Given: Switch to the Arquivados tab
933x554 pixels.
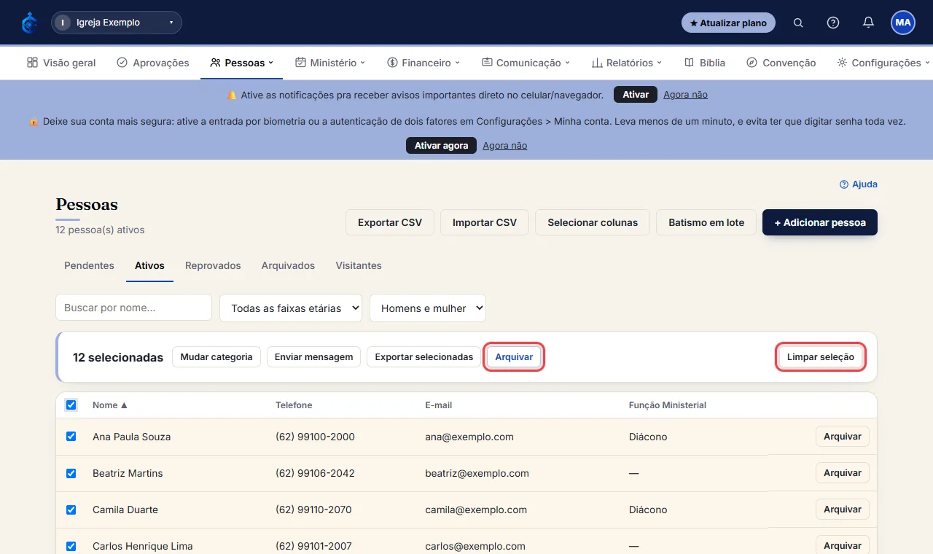Looking at the screenshot, I should point(288,265).
